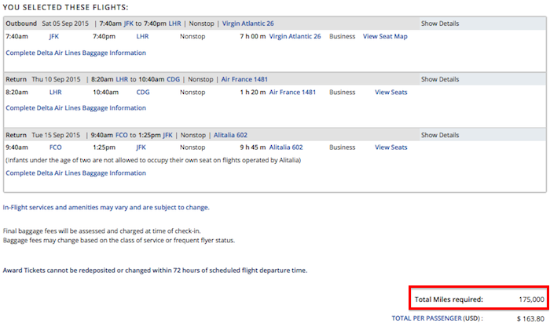Click Business class on the Alitalia row
The width and height of the screenshot is (550, 327).
tap(343, 147)
